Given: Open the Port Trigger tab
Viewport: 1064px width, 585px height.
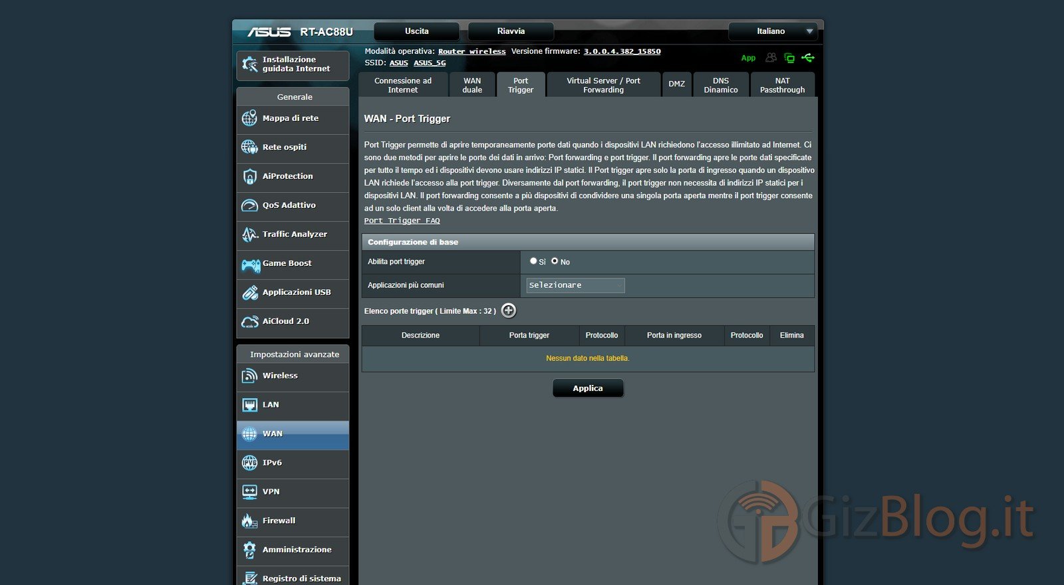Looking at the screenshot, I should pyautogui.click(x=521, y=85).
